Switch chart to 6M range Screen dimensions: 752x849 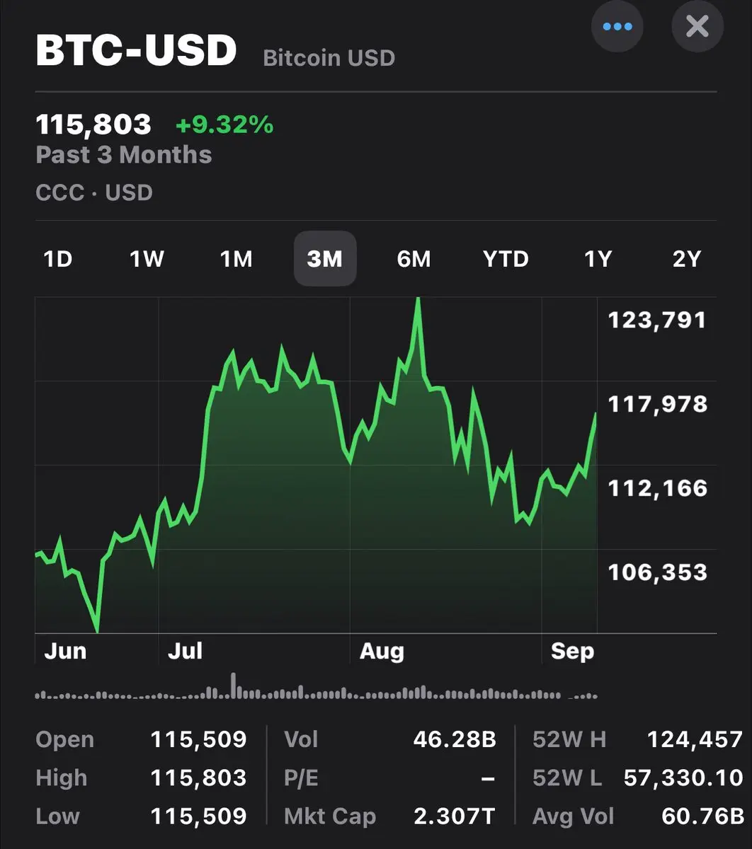click(x=414, y=259)
